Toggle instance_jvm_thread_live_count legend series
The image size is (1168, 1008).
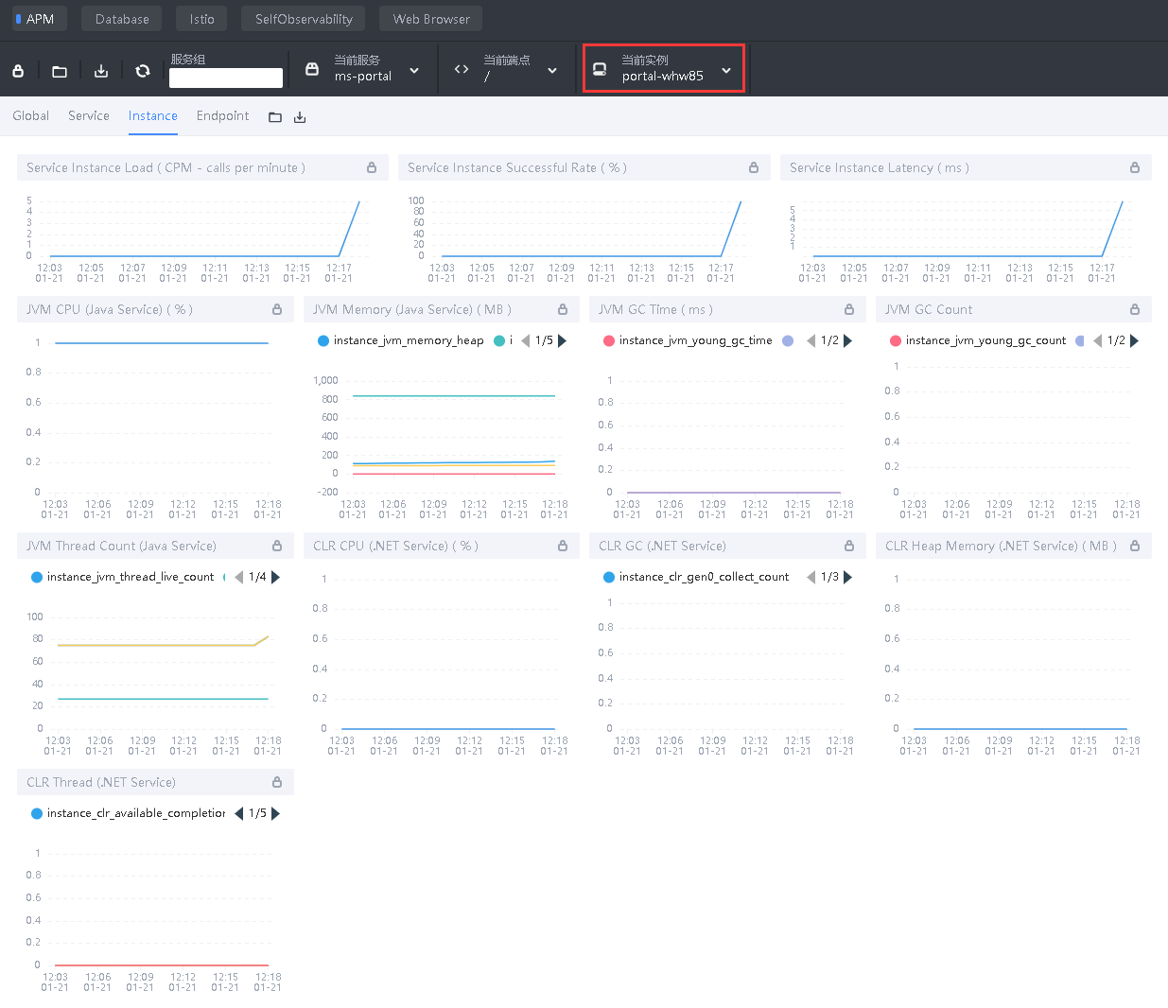coord(123,577)
